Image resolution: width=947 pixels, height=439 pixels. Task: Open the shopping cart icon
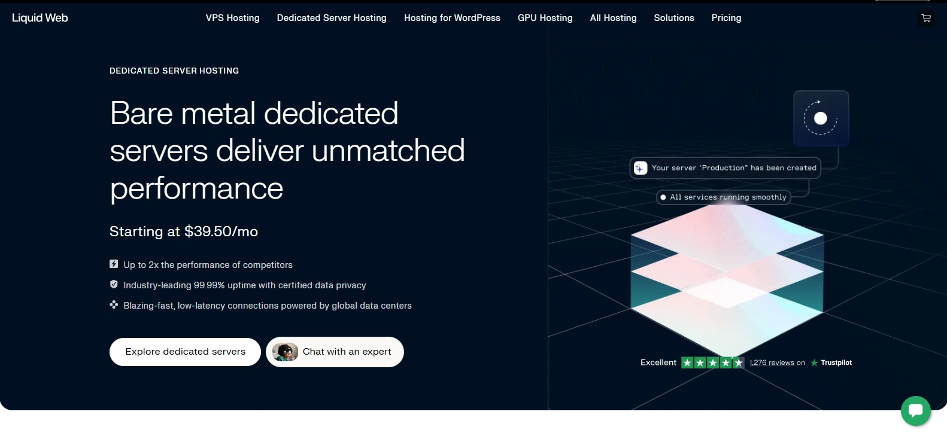click(x=926, y=19)
